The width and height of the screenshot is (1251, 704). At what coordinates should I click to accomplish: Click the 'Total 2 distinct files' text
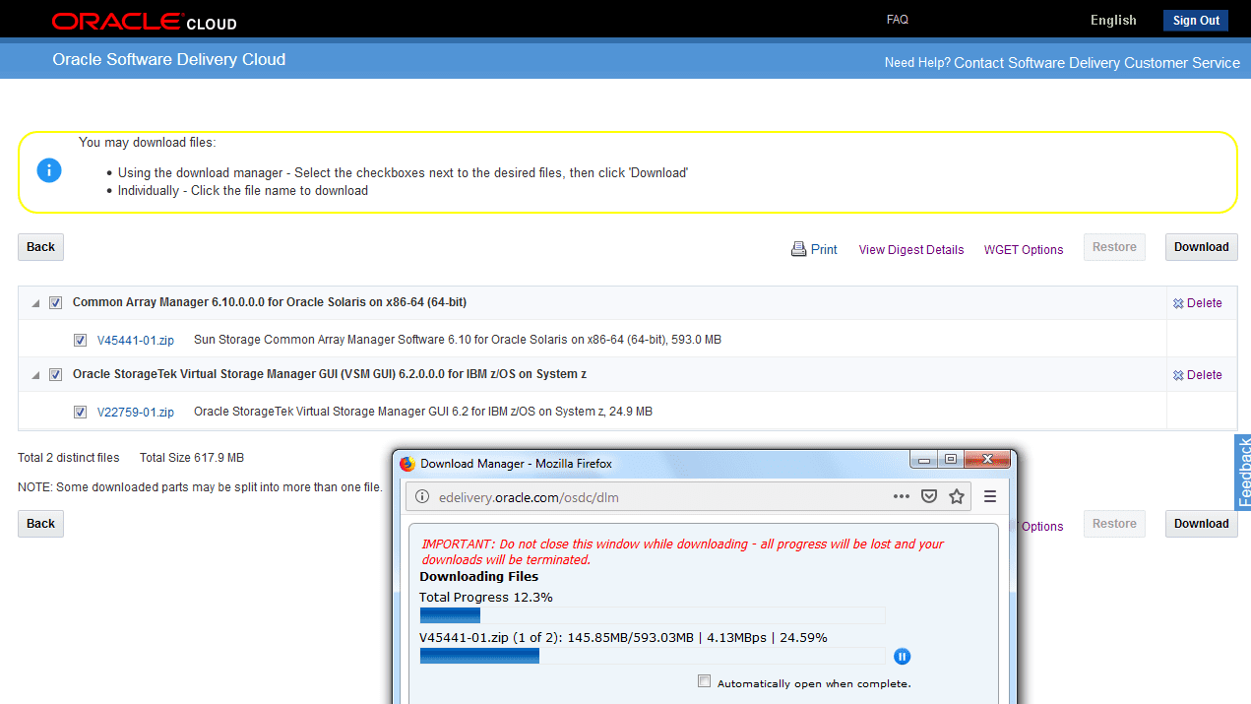pyautogui.click(x=69, y=458)
